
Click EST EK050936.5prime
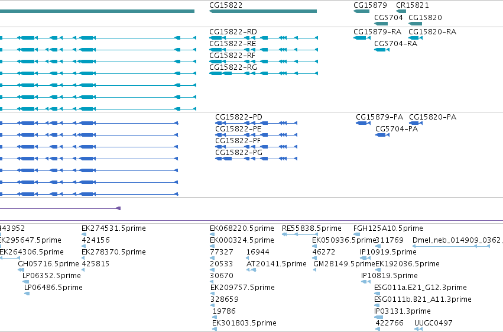point(343,240)
